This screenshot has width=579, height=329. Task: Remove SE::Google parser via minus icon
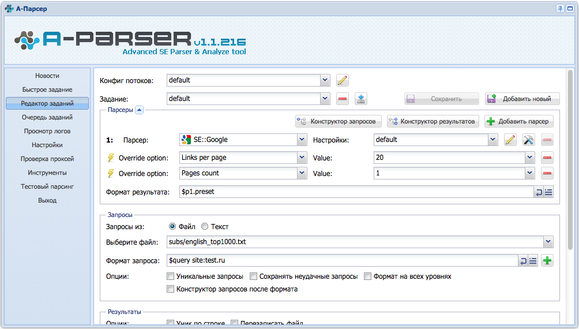pyautogui.click(x=547, y=140)
